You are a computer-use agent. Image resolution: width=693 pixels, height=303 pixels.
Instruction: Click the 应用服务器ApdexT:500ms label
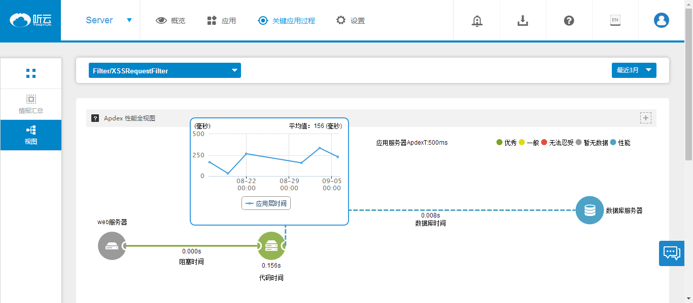point(412,143)
